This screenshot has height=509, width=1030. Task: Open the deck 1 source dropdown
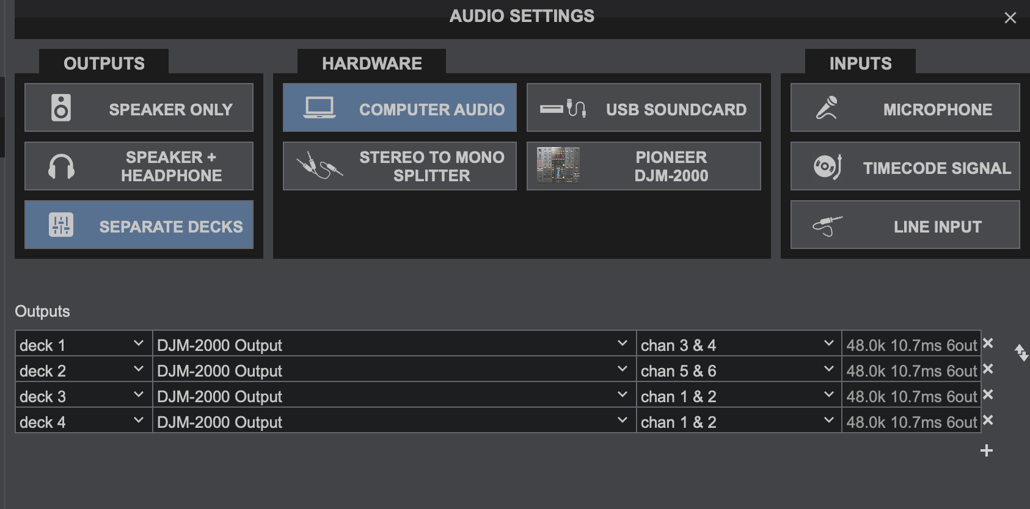coord(84,344)
